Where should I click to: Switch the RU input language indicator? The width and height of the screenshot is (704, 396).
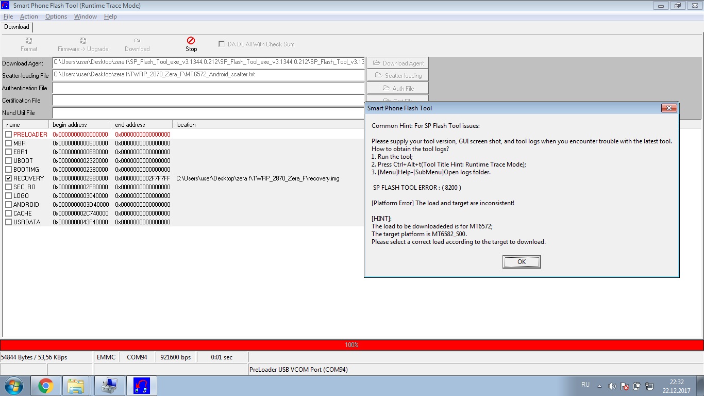click(585, 385)
